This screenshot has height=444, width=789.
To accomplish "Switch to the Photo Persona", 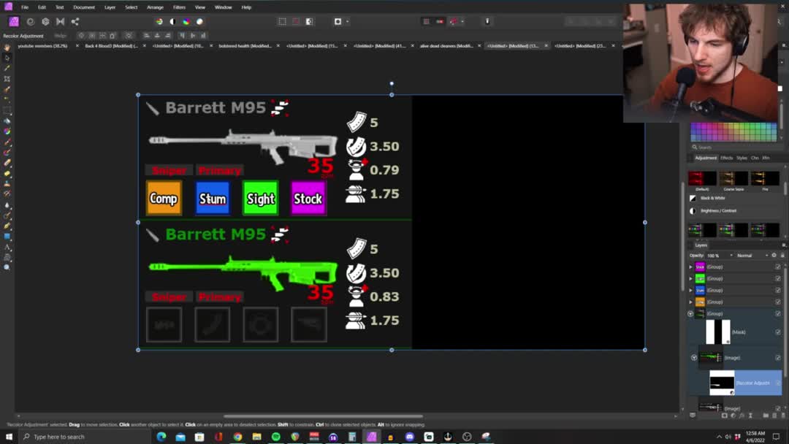I will pyautogui.click(x=14, y=22).
